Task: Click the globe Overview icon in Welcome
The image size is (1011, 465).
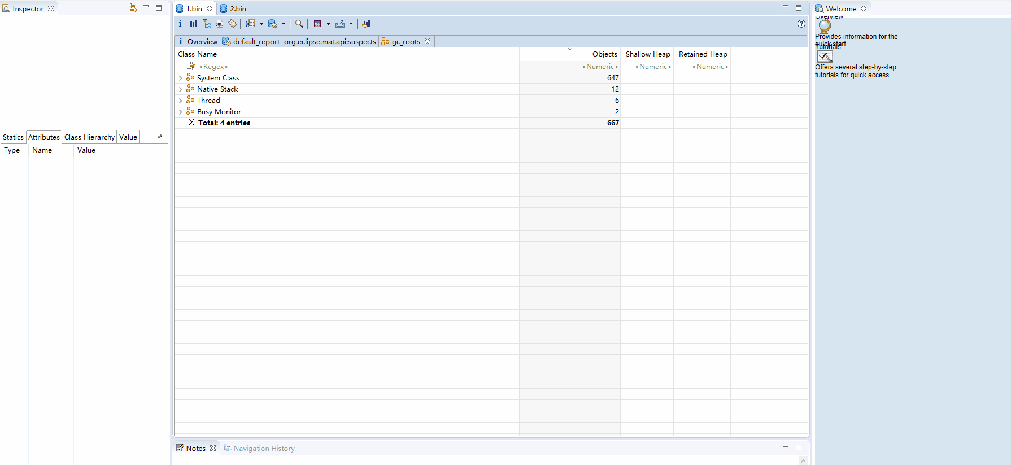Action: point(825,26)
